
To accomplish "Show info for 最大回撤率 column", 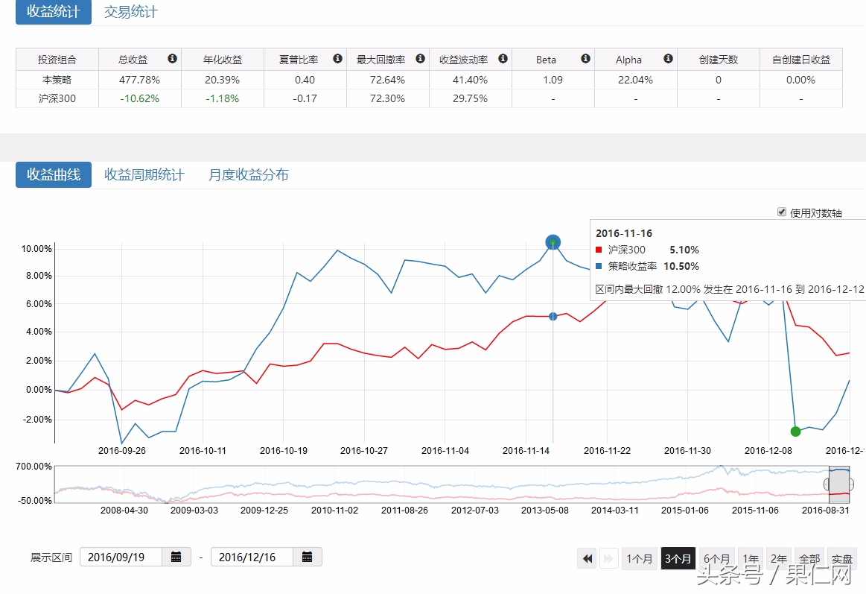I will coord(420,59).
